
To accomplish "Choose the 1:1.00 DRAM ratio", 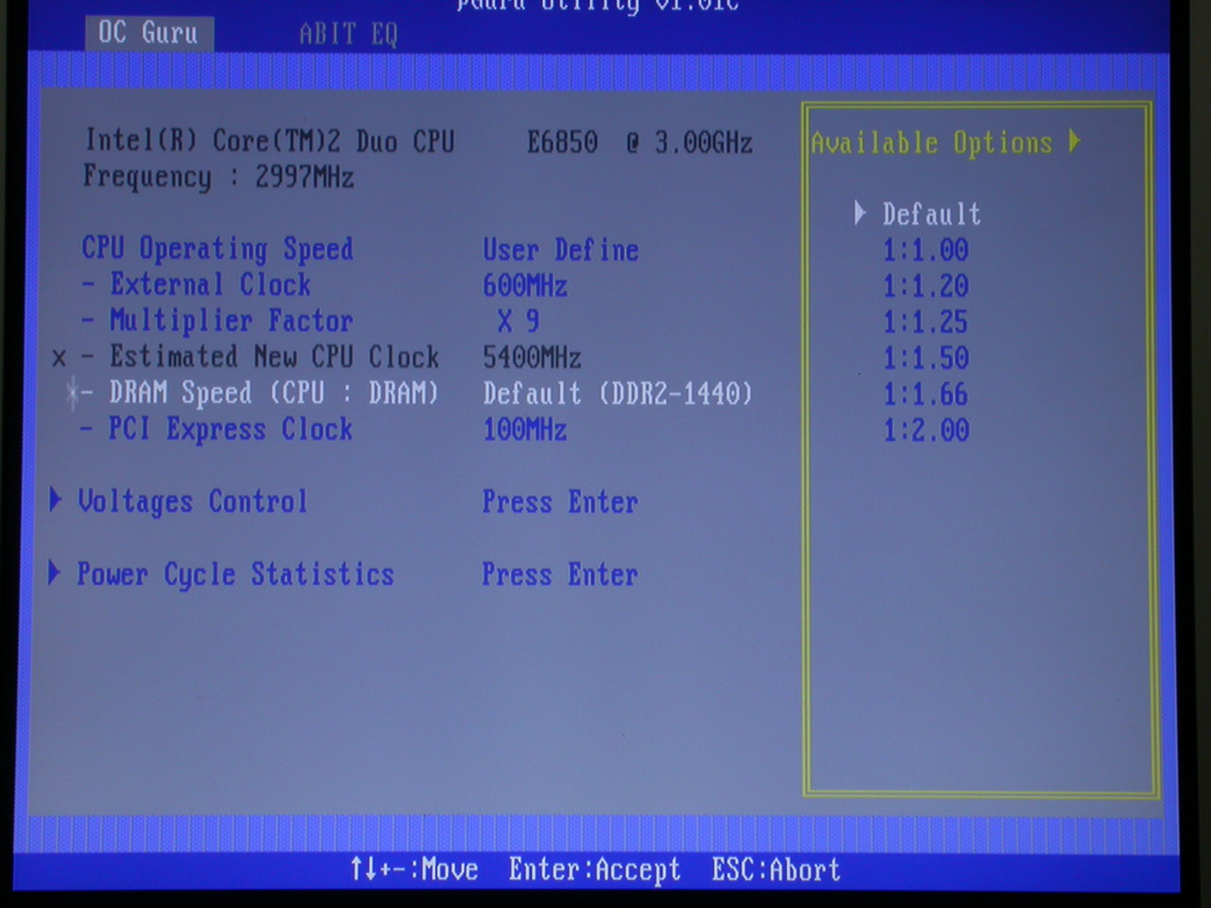I will [925, 251].
